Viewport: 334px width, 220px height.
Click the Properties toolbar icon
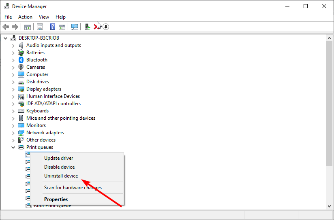point(40,27)
